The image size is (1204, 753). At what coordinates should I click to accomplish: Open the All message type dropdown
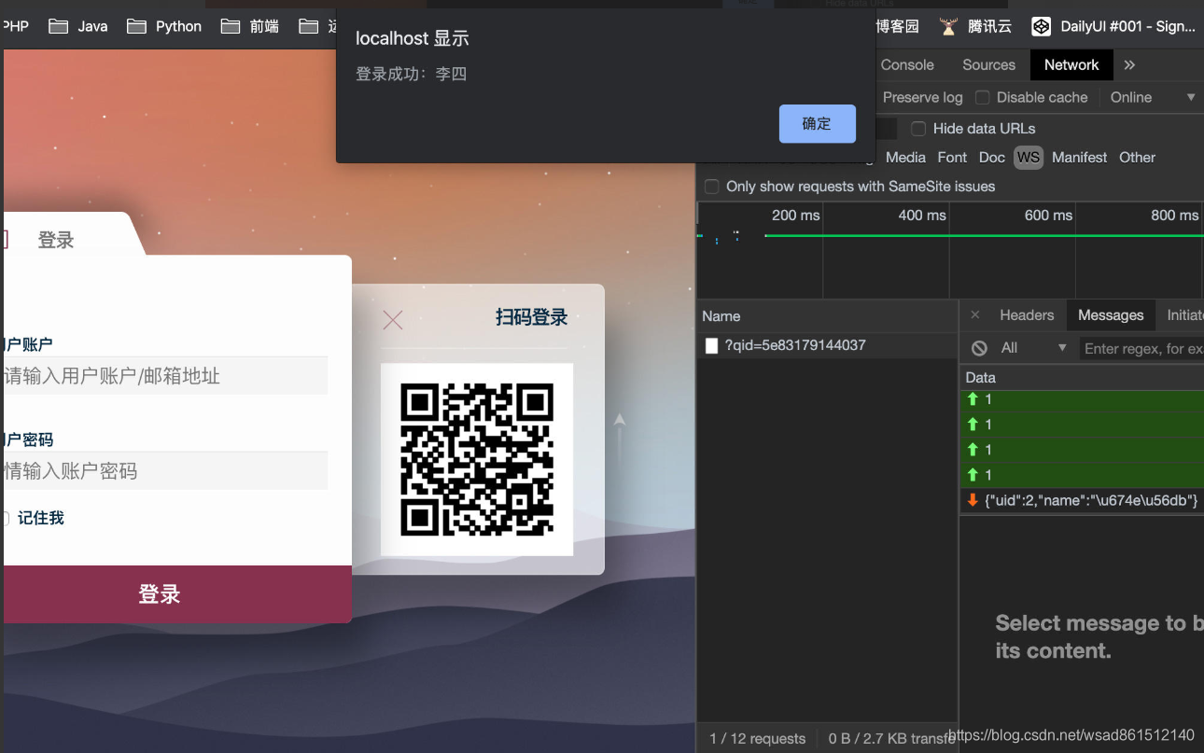[1033, 348]
